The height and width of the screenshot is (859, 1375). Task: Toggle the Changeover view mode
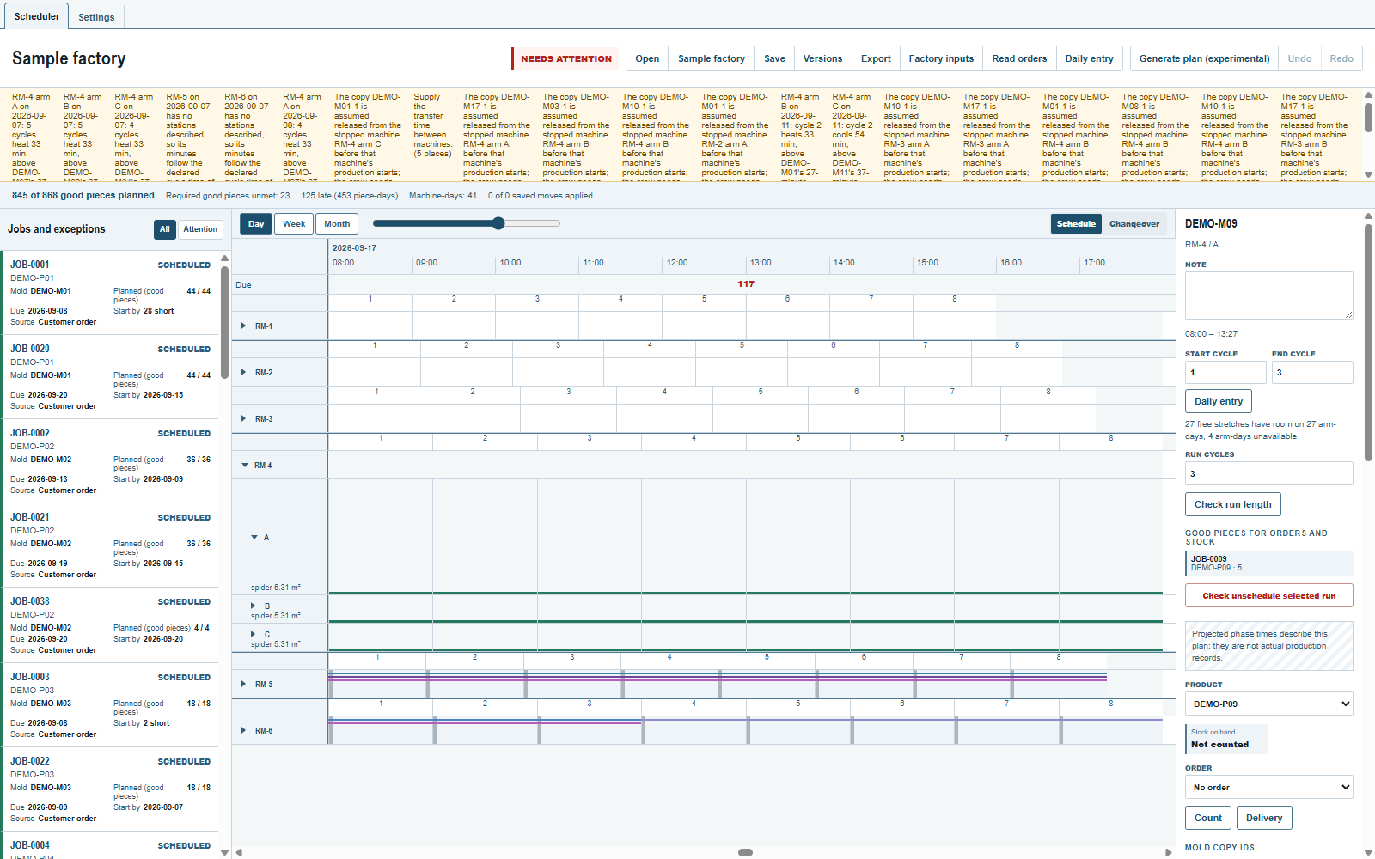(1134, 224)
